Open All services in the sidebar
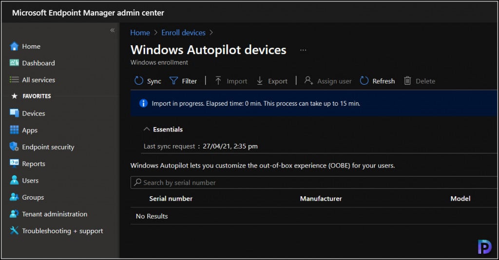499x260 pixels. tap(38, 80)
